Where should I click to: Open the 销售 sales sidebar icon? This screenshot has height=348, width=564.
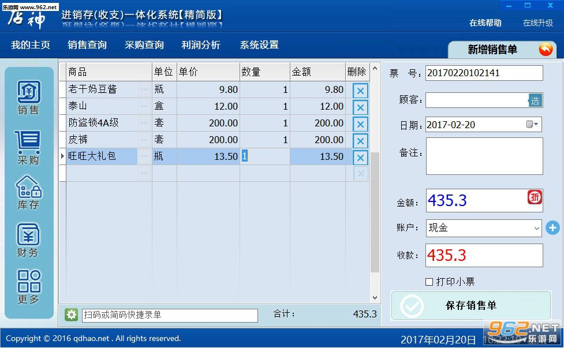click(29, 97)
